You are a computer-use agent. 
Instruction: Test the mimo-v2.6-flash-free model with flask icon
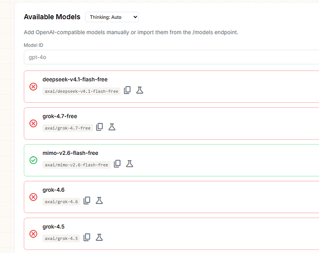(130, 164)
